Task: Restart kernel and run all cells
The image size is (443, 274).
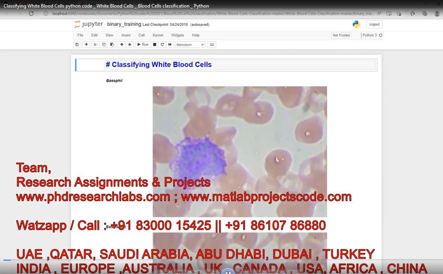Action: pos(170,45)
